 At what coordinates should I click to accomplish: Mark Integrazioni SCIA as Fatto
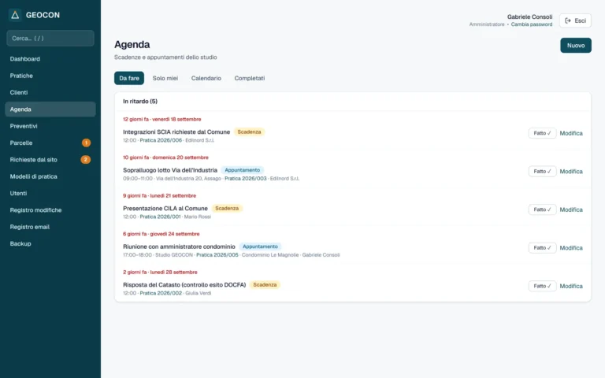[542, 133]
